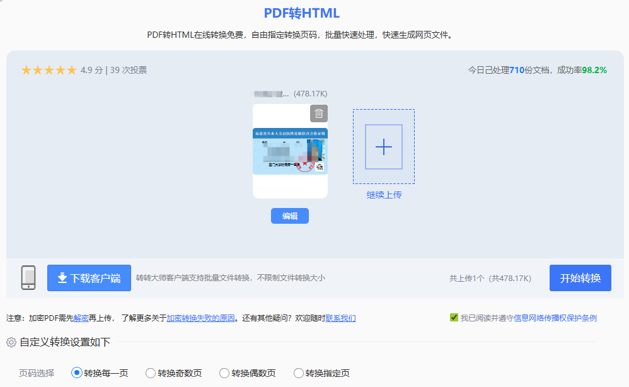Click the file size (478.17K) label

(x=311, y=94)
